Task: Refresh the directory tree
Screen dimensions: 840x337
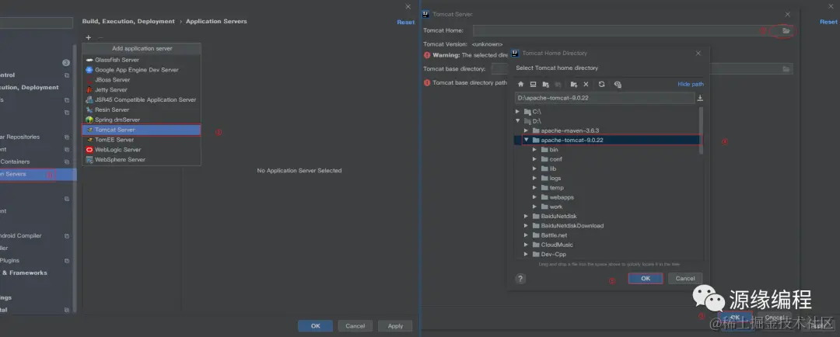Action: point(601,85)
